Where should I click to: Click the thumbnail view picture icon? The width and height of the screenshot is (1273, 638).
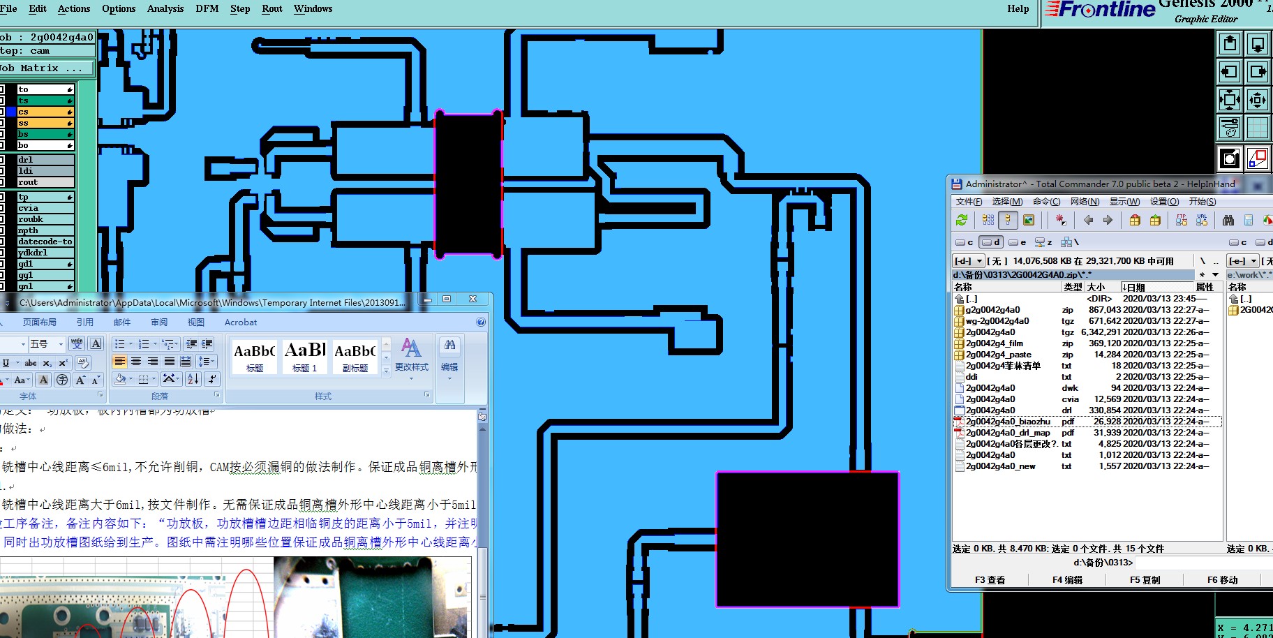(1028, 220)
